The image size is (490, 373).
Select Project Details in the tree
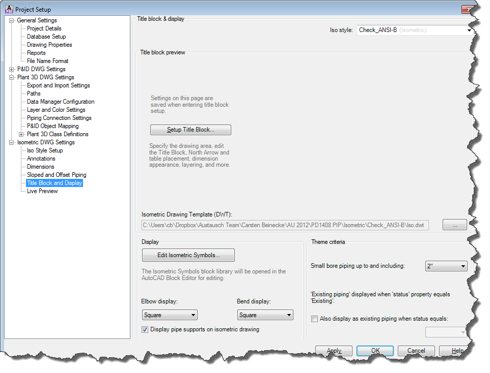44,28
